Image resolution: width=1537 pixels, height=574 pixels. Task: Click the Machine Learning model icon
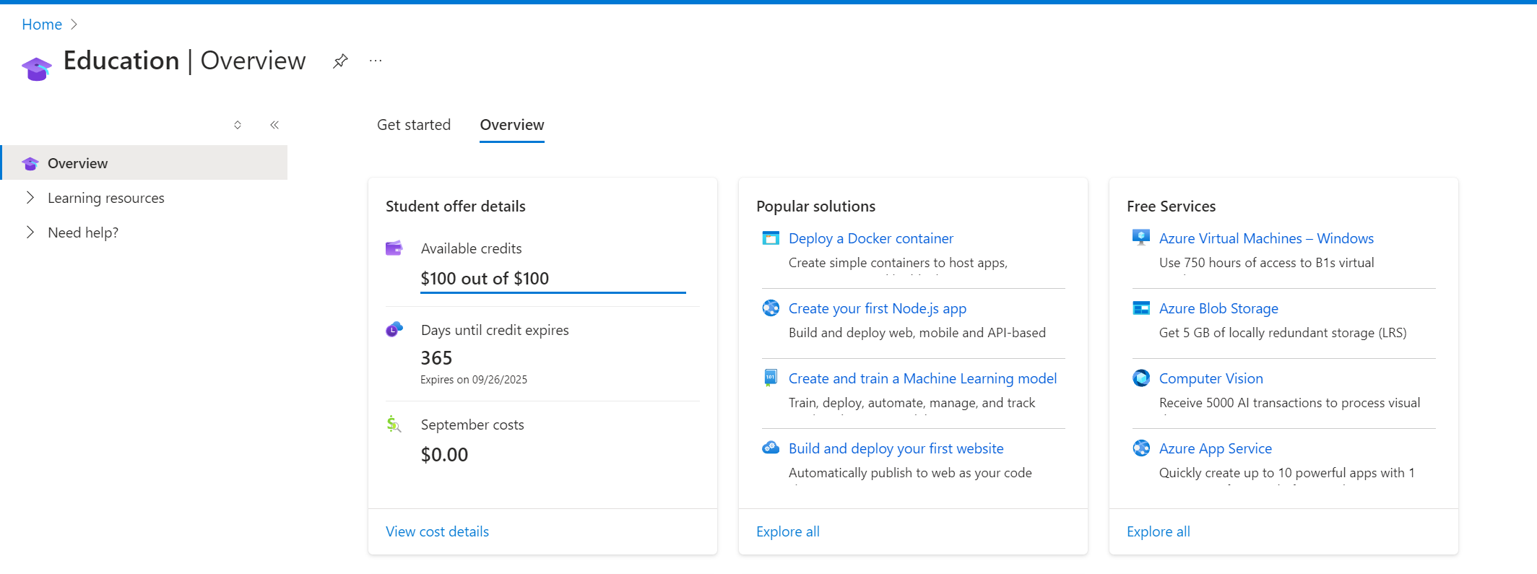(771, 378)
